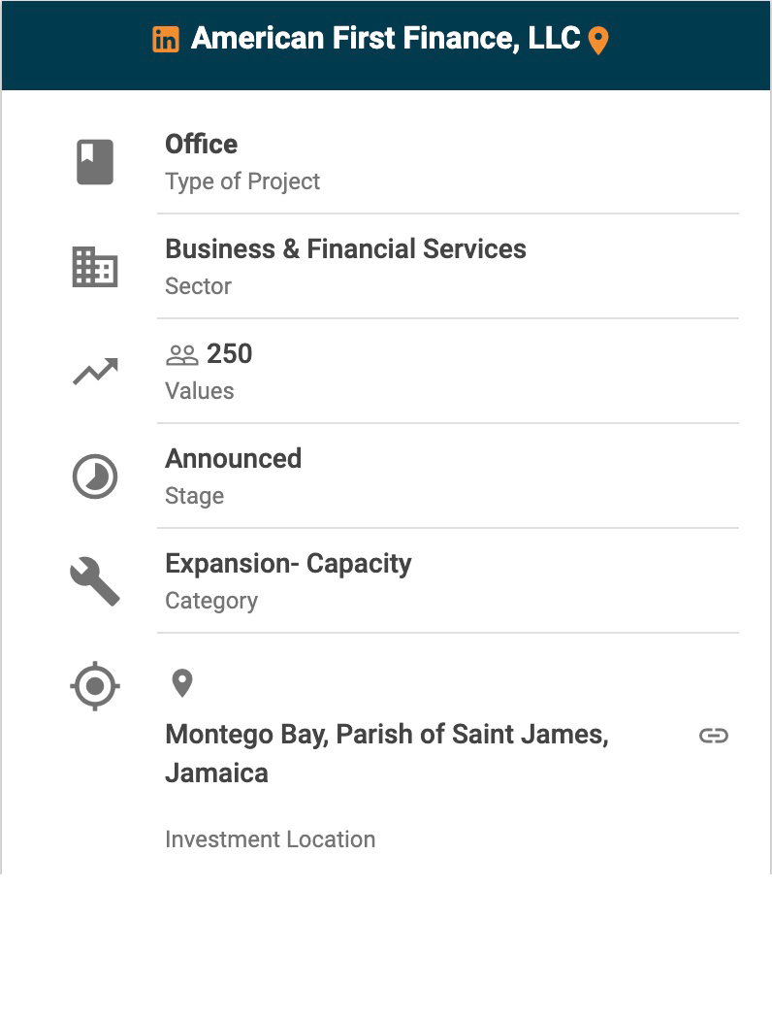The image size is (772, 1019).
Task: Click the book icon for project type
Action: [95, 161]
